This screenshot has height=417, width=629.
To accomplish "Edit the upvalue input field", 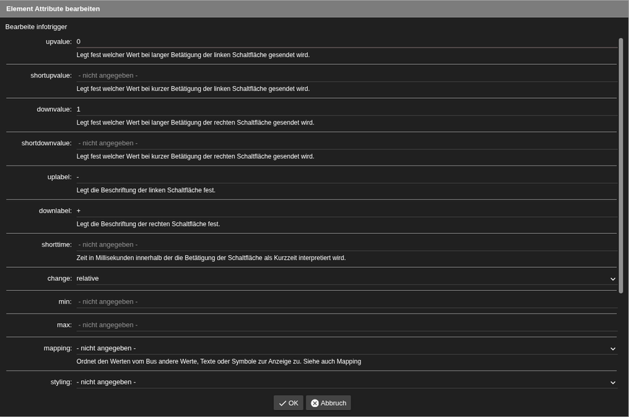I will (347, 42).
